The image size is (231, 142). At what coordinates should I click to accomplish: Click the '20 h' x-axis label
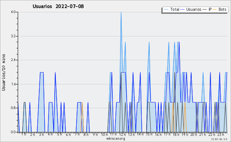click(x=194, y=135)
